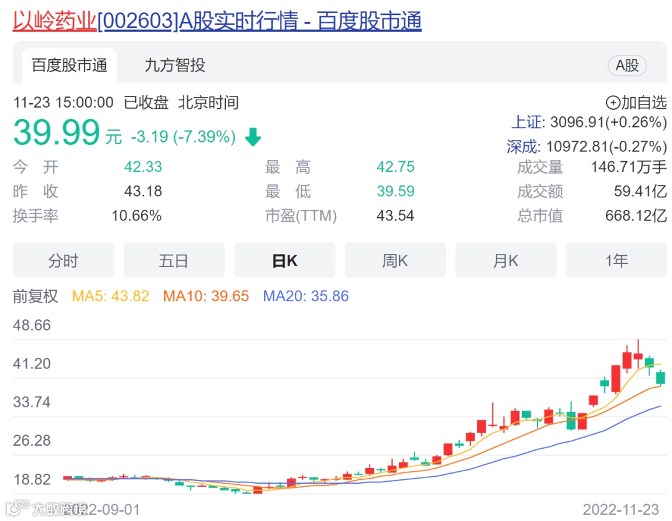672x521 pixels.
Task: Open the 深成 index link
Action: 522,147
